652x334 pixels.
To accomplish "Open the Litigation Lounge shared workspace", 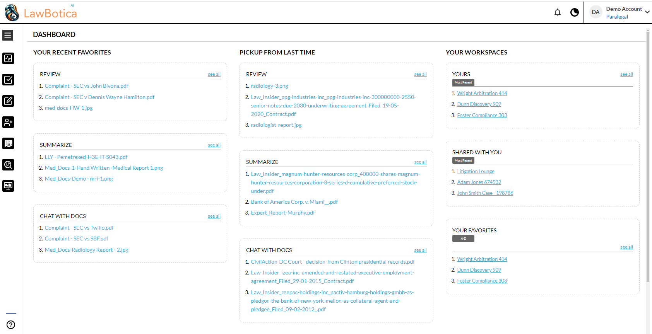I will tap(476, 171).
